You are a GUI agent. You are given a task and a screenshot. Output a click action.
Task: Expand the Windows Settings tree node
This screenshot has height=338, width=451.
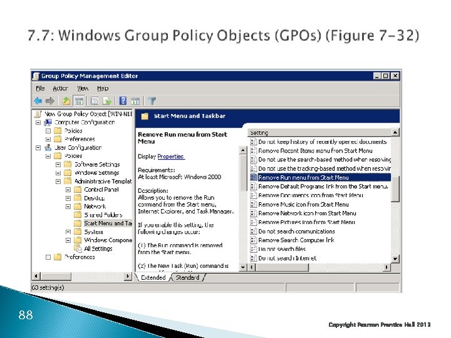point(58,173)
